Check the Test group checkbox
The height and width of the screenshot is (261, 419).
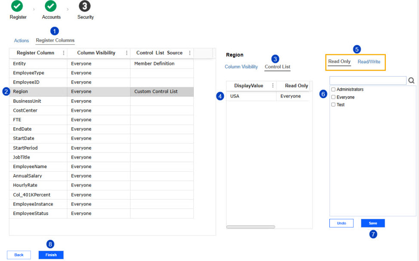[x=333, y=104]
